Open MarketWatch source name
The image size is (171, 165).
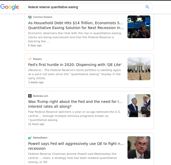coord(40,138)
